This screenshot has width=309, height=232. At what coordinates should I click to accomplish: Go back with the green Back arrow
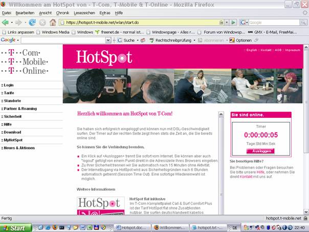[5, 23]
